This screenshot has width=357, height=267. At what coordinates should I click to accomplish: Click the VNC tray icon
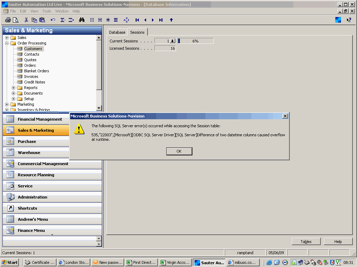[x=338, y=262]
